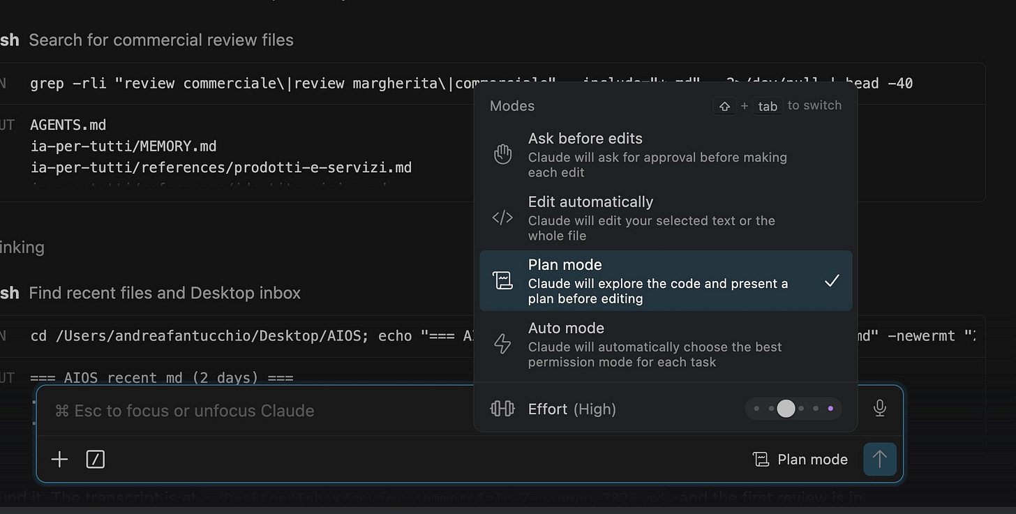Select the Edit automatically mode

click(666, 218)
